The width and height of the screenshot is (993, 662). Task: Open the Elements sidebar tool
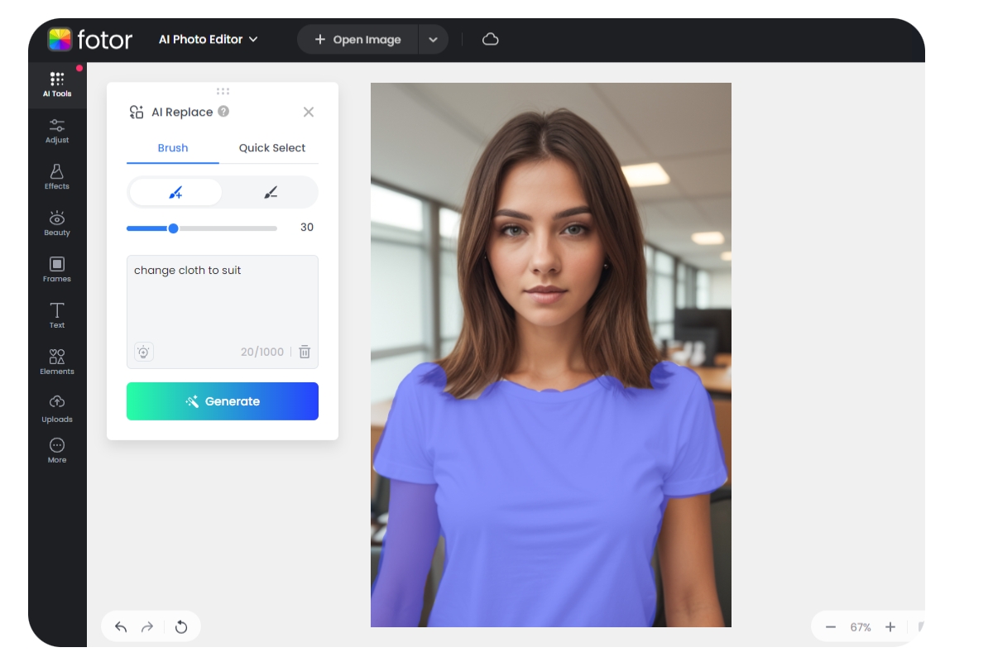click(x=57, y=362)
